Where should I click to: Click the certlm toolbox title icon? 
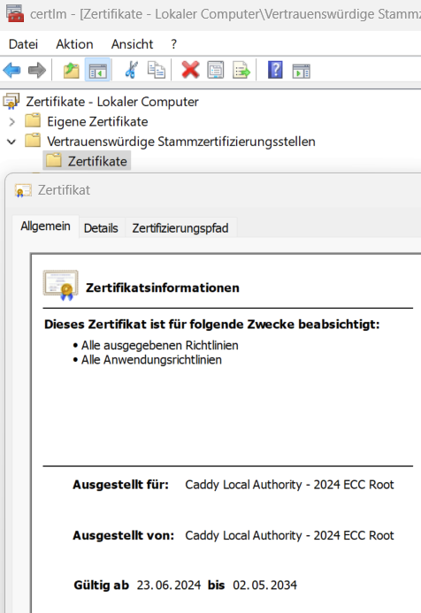point(15,13)
